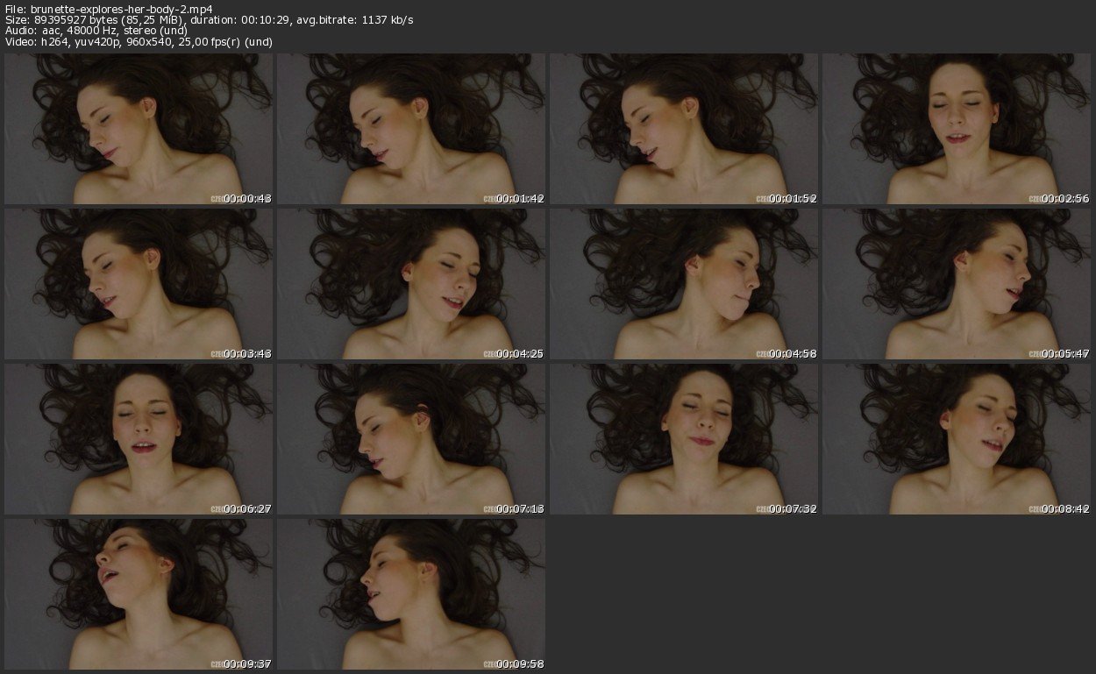Select the 00:04:25 thumbnail
Screen dimensions: 1096x674
(x=411, y=284)
